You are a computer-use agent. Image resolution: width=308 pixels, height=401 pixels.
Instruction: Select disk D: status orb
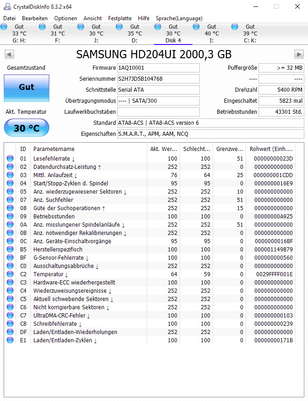click(x=119, y=27)
